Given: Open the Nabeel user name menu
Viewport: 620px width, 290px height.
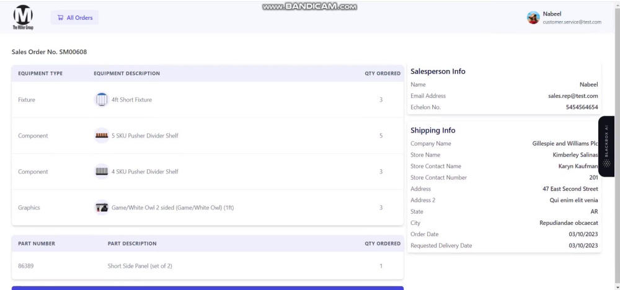Looking at the screenshot, I should click(x=552, y=14).
